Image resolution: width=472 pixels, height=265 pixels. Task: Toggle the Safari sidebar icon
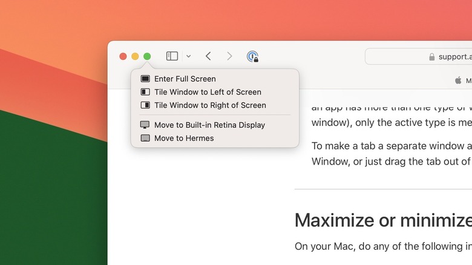172,56
